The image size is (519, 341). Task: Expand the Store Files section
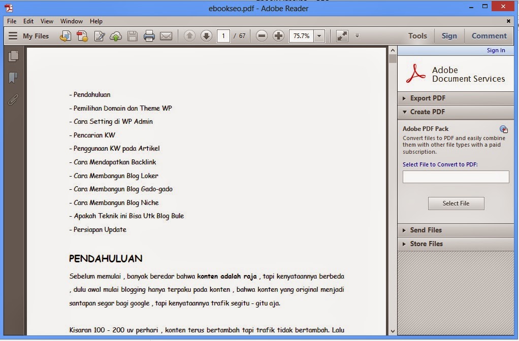pyautogui.click(x=456, y=244)
